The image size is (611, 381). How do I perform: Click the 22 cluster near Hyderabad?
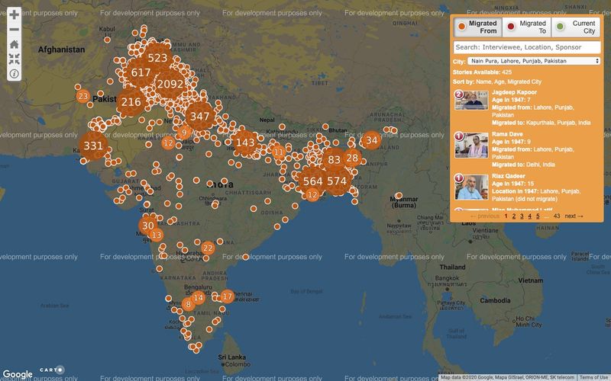208,248
